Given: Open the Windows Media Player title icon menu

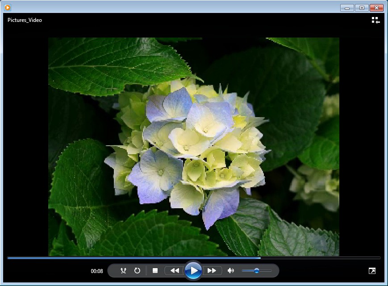Looking at the screenshot, I should (x=8, y=8).
